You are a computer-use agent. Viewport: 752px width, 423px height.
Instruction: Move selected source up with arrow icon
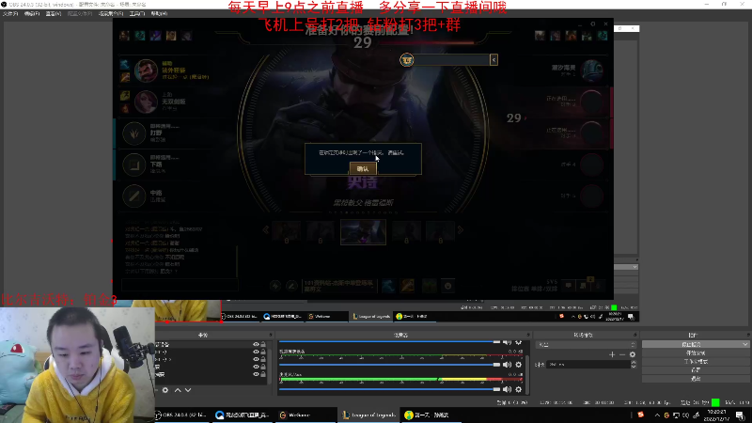[178, 390]
